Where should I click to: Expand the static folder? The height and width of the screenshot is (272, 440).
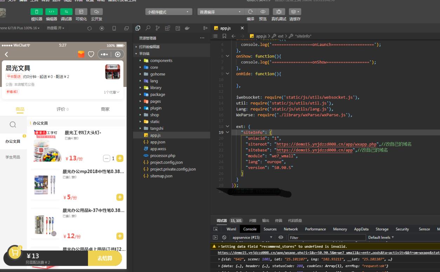pyautogui.click(x=155, y=122)
